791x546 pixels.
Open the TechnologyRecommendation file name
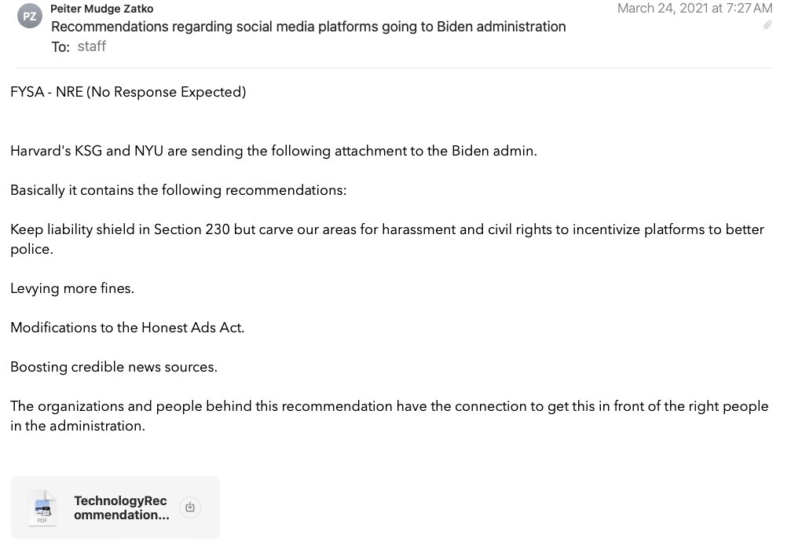pyautogui.click(x=120, y=508)
